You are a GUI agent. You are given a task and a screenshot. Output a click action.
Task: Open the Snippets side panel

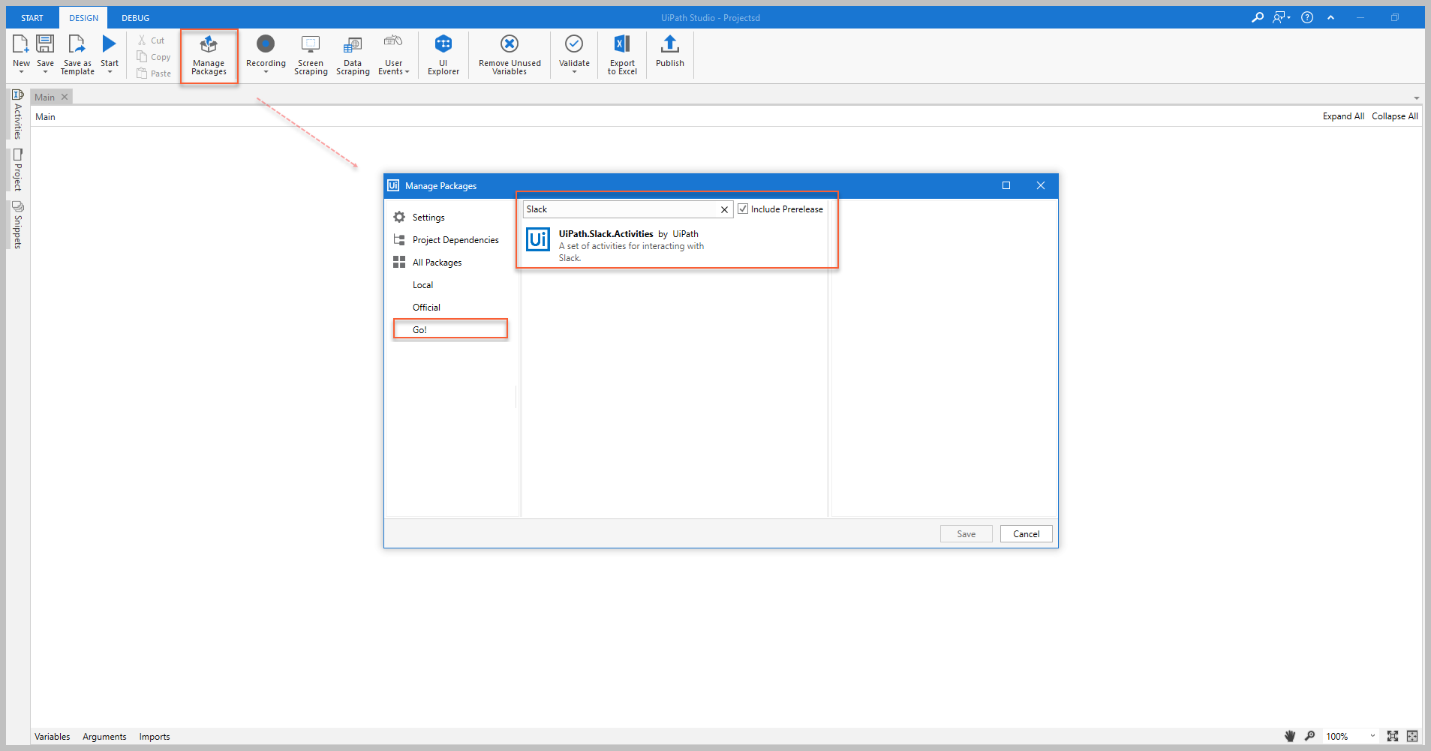click(x=18, y=224)
